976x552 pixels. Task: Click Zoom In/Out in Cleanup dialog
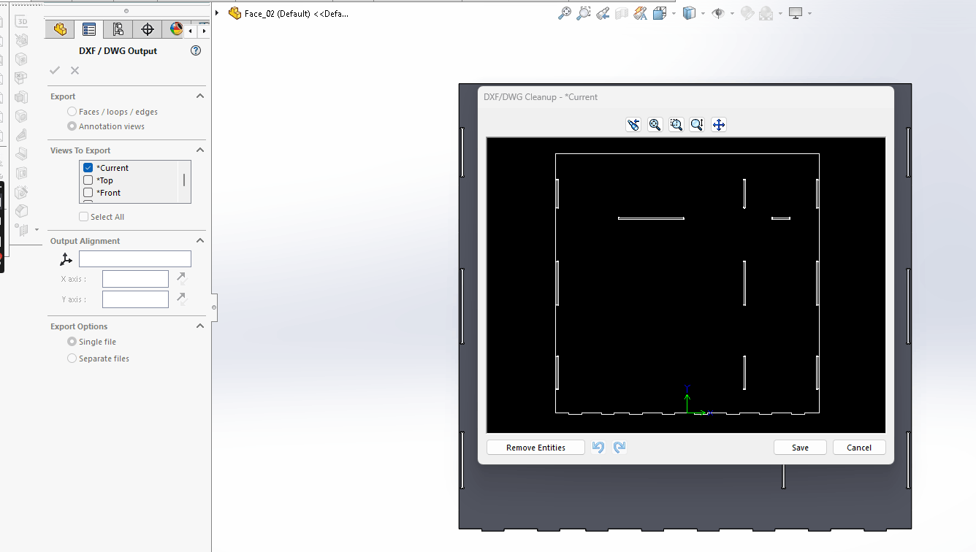tap(697, 125)
